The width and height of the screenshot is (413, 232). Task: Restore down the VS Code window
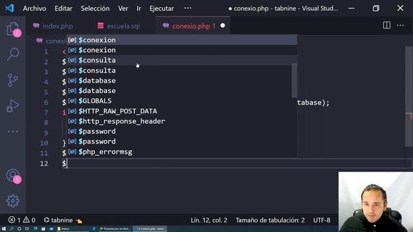point(376,8)
